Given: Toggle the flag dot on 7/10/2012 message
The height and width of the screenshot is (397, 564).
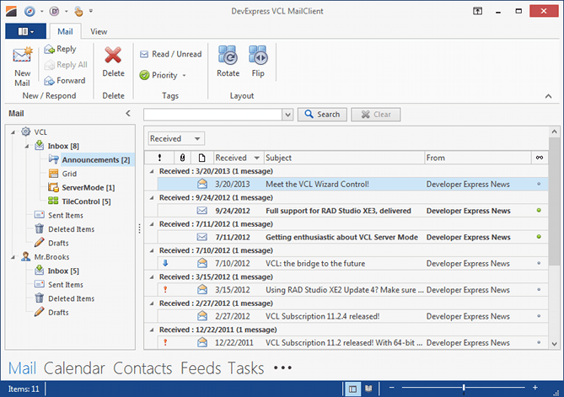Looking at the screenshot, I should [539, 263].
